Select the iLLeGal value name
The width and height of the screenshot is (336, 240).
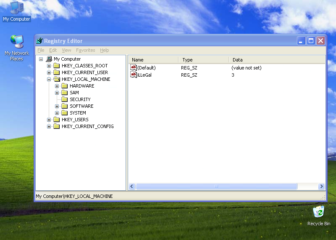click(x=144, y=75)
